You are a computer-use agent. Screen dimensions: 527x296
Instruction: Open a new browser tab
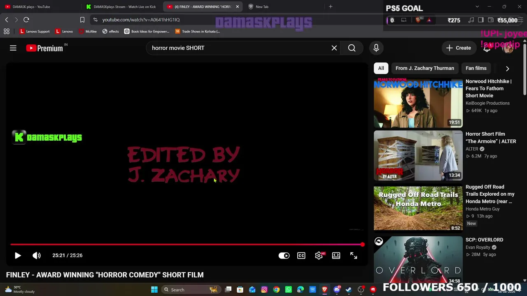pyautogui.click(x=331, y=7)
